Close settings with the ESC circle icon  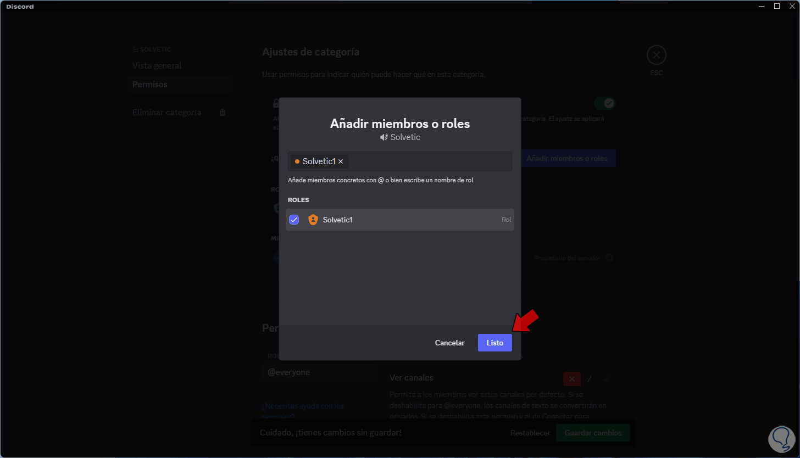656,55
